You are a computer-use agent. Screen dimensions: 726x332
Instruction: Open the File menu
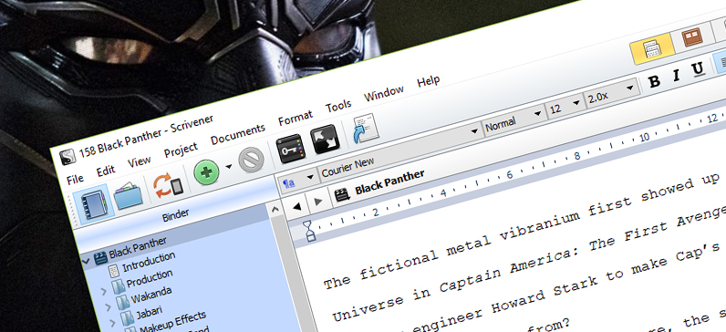(75, 178)
